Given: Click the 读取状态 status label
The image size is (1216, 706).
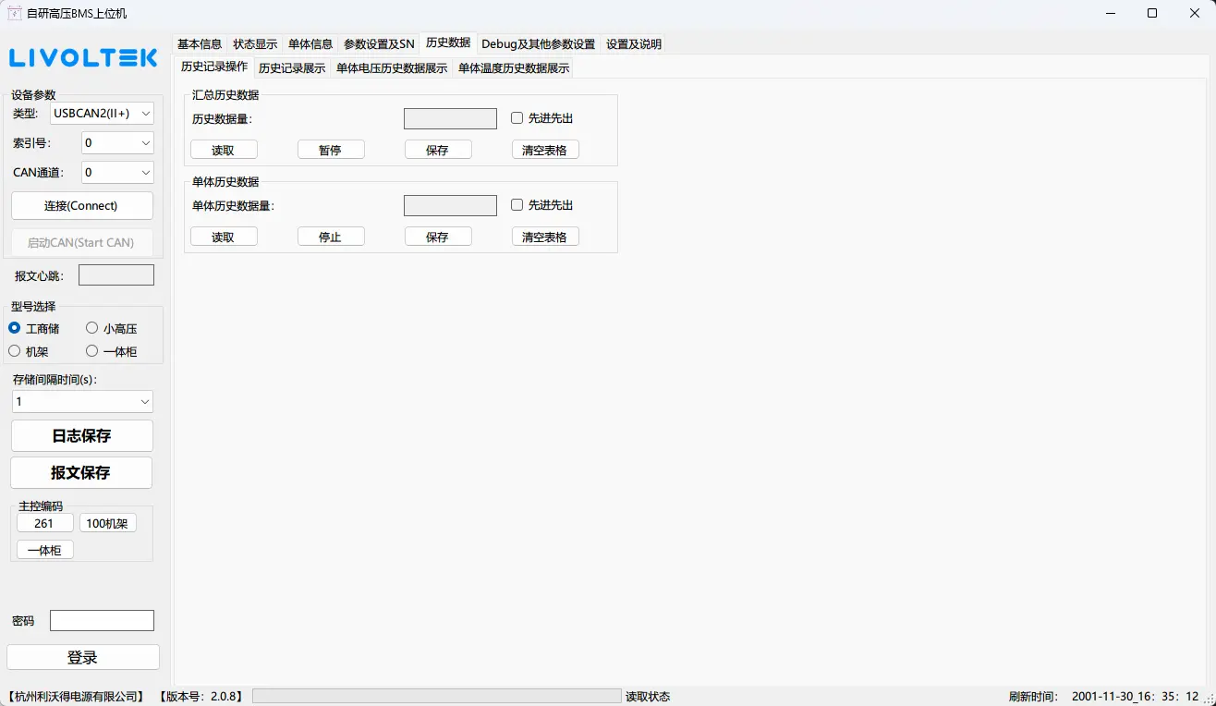Looking at the screenshot, I should pos(648,697).
